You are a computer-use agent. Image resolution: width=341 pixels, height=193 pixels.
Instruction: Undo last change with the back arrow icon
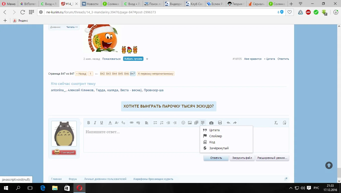(228, 123)
